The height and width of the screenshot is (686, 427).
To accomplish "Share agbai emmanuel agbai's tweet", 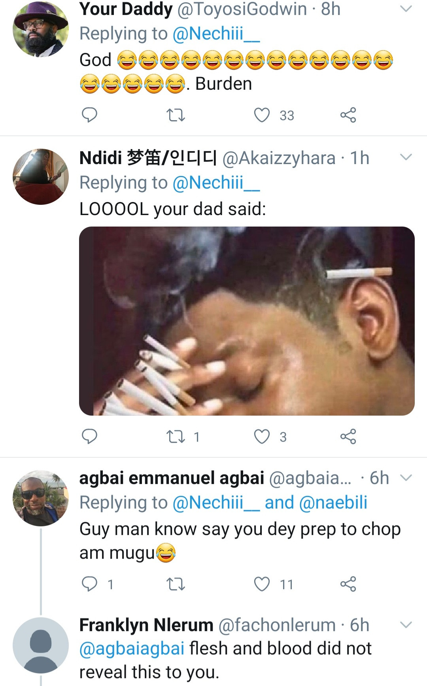I will (x=348, y=584).
